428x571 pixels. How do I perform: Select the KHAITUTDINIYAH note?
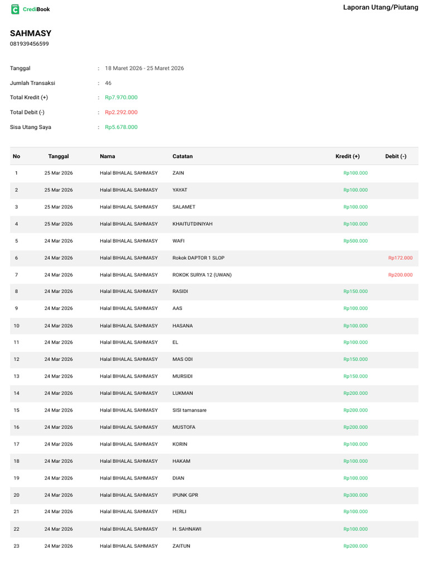coord(192,224)
